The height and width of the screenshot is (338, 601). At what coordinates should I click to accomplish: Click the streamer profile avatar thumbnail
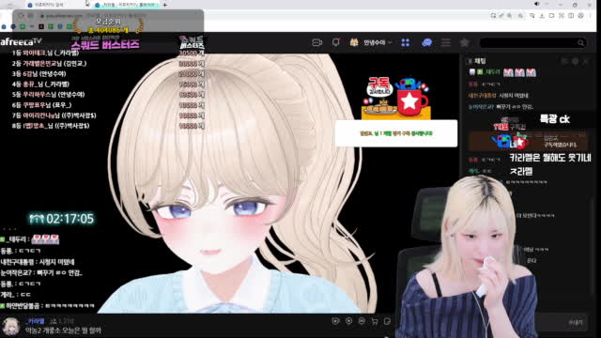[x=10, y=326]
